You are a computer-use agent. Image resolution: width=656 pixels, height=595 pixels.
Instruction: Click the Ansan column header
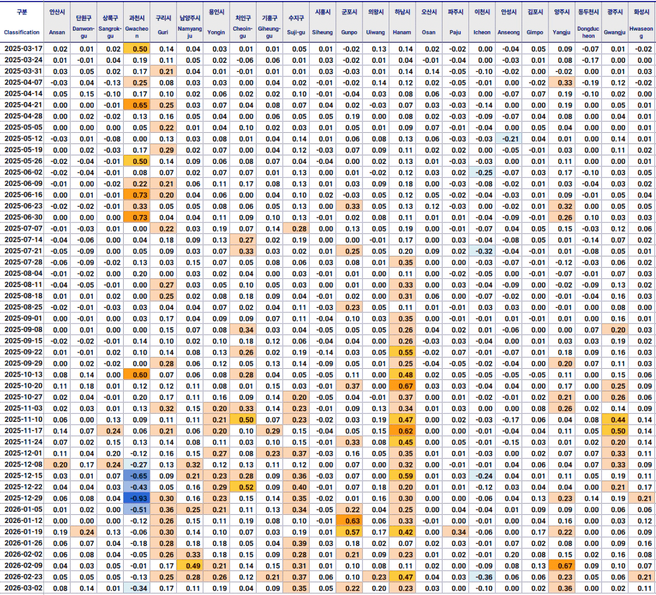point(57,22)
